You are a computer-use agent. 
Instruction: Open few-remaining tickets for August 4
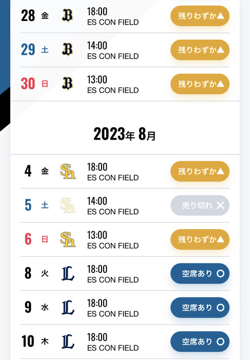[x=200, y=171]
